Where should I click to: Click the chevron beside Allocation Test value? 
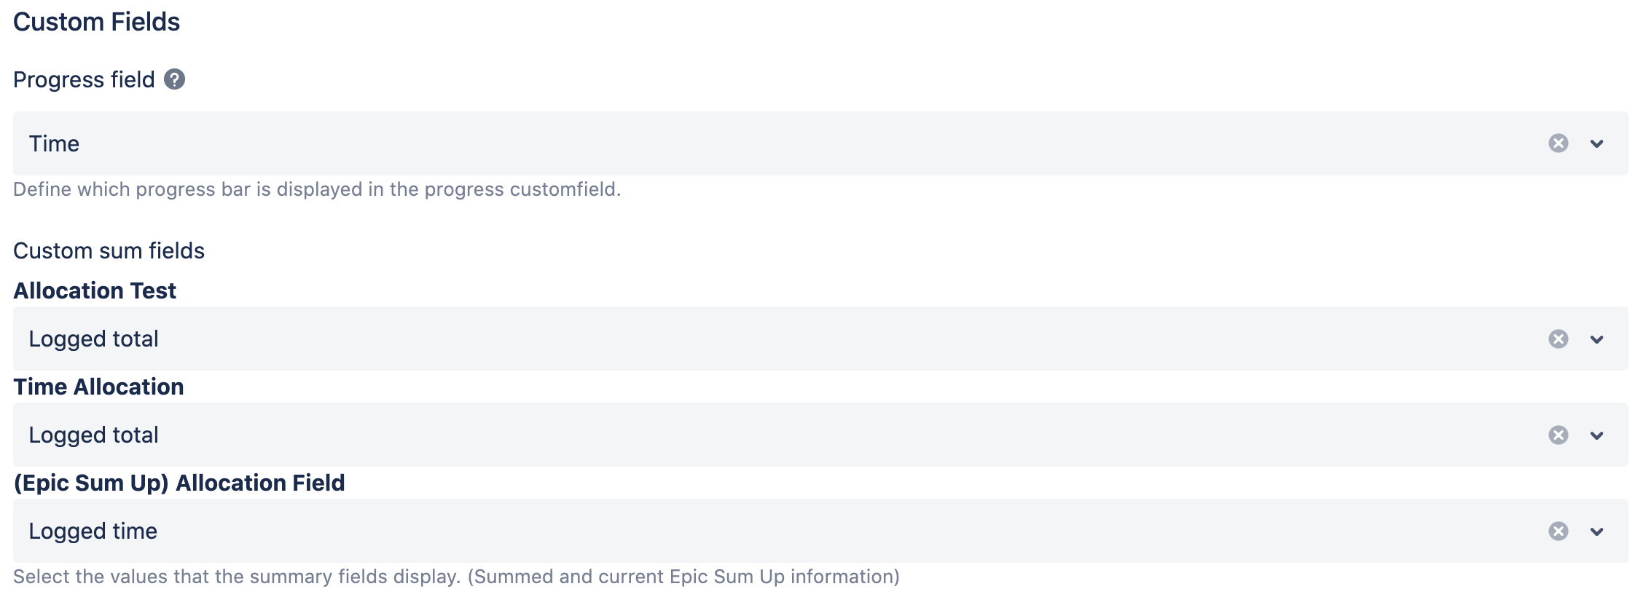[1597, 339]
